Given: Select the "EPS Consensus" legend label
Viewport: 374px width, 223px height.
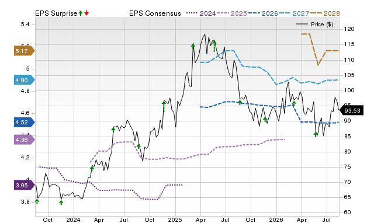Looking at the screenshot, I should click(x=155, y=13).
